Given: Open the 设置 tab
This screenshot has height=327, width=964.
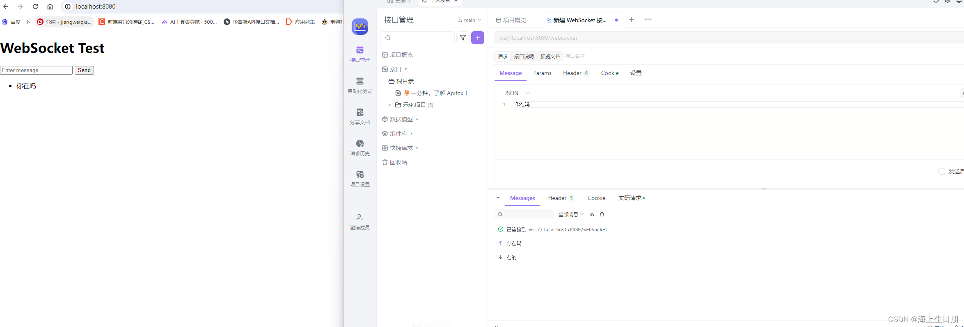Looking at the screenshot, I should (x=636, y=73).
